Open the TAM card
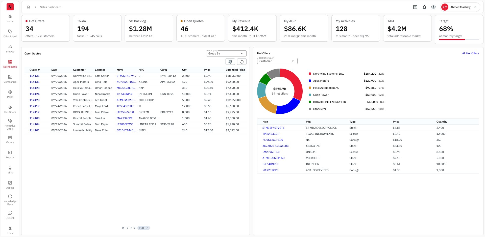The width and height of the screenshot is (485, 237). pos(407,28)
